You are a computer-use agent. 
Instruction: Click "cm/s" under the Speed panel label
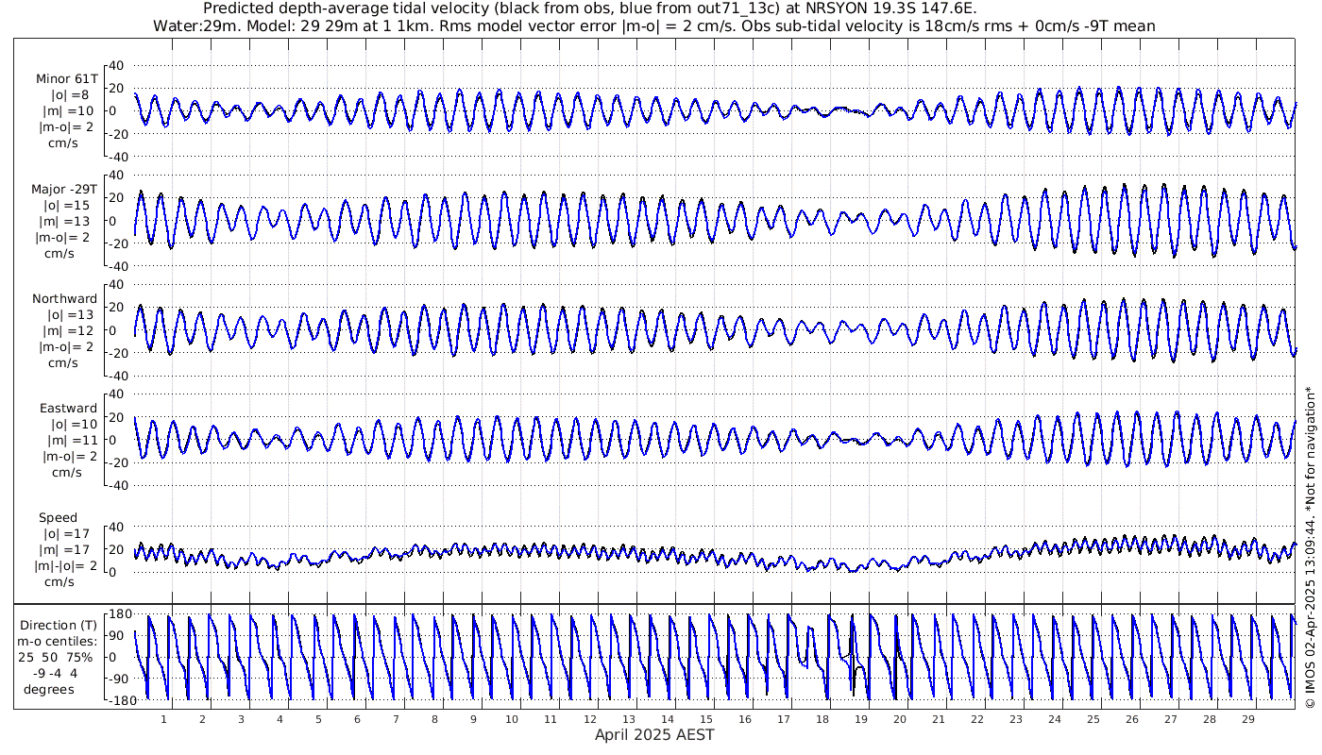pos(59,582)
